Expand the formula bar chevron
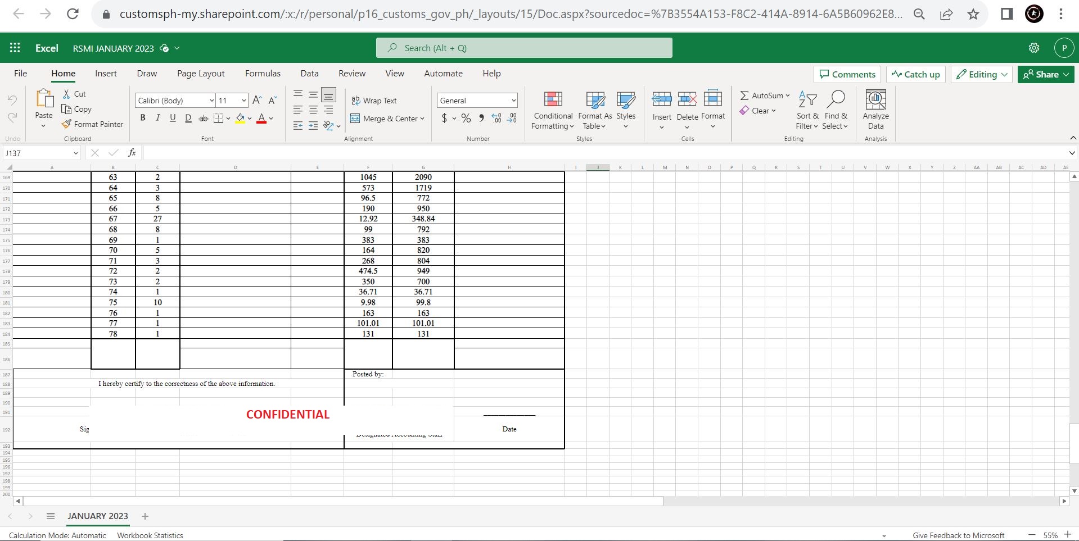Screen dimensions: 1079x541 point(1072,153)
